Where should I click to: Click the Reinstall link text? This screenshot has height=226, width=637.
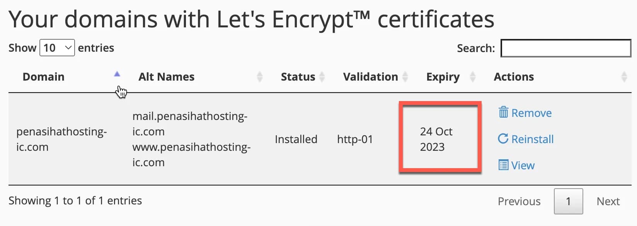tap(533, 139)
